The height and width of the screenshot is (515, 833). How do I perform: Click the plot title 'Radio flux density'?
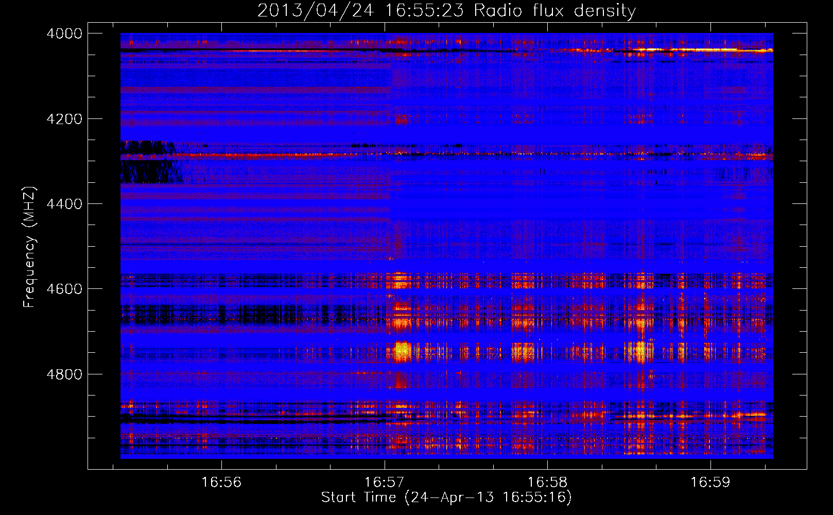(x=554, y=10)
